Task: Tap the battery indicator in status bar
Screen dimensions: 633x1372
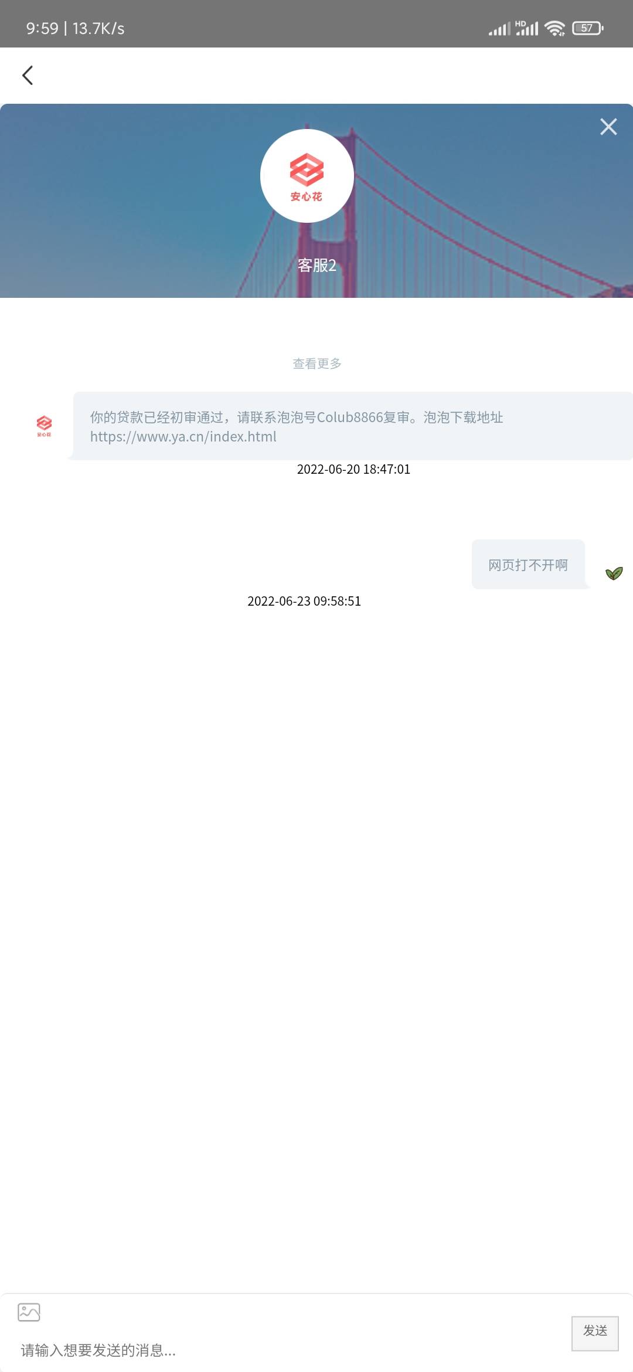Action: coord(588,28)
